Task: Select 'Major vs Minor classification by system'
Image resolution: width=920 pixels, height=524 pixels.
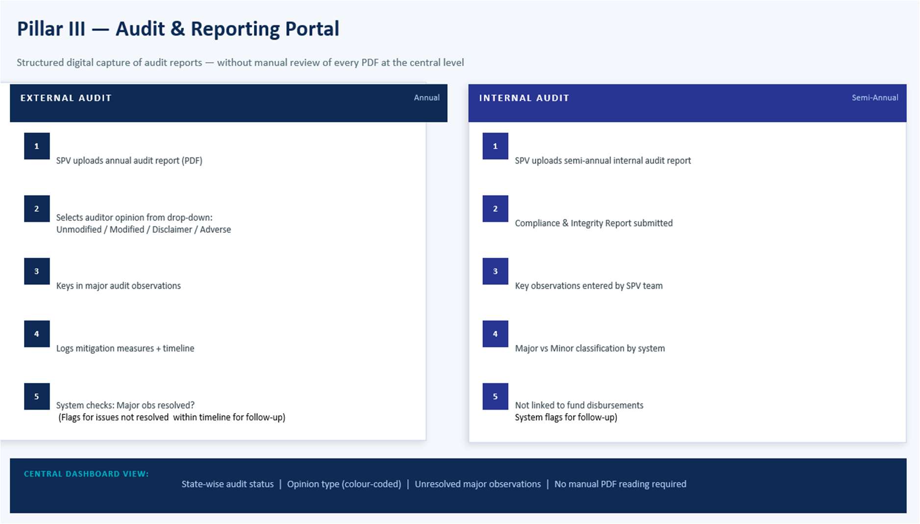Action: coord(590,349)
